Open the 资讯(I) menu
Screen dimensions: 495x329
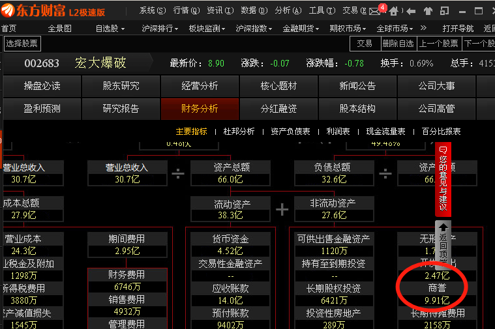point(220,11)
